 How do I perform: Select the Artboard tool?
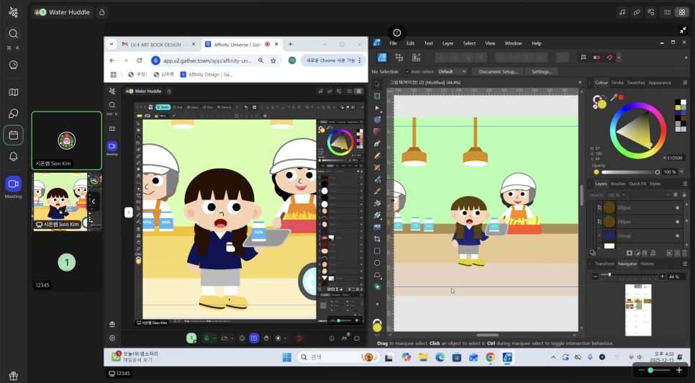[377, 96]
